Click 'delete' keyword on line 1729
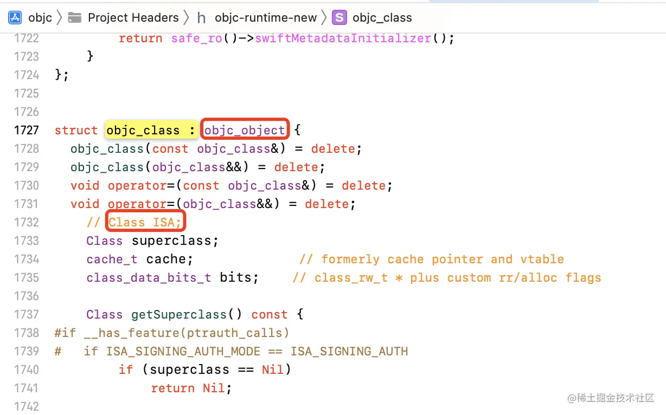The image size is (666, 415). [297, 167]
